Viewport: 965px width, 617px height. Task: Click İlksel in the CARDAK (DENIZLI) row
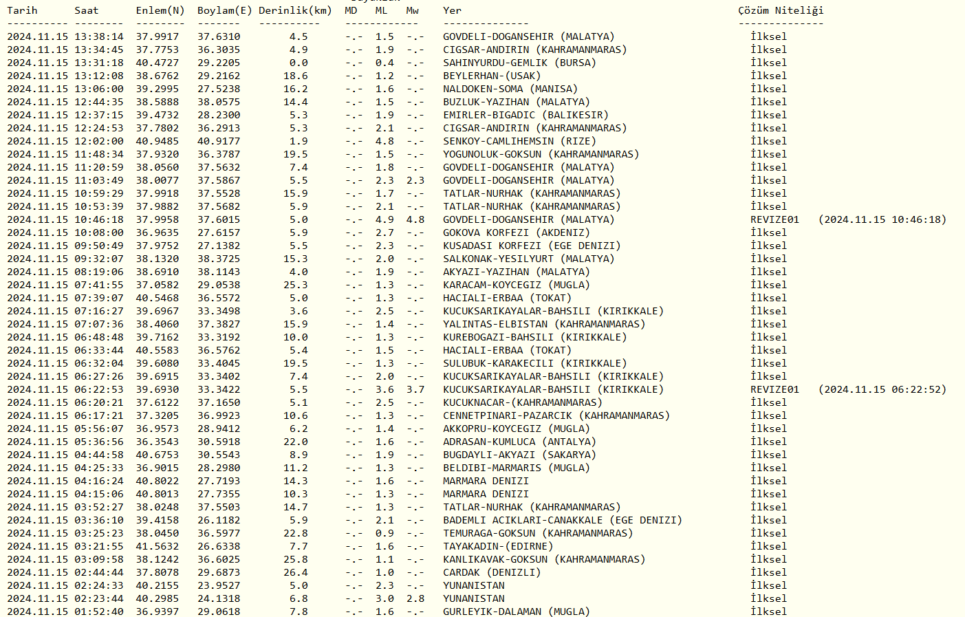768,572
